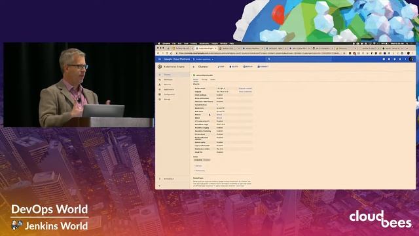
Task: Select Configuration in the left sidebar
Action: (x=173, y=94)
